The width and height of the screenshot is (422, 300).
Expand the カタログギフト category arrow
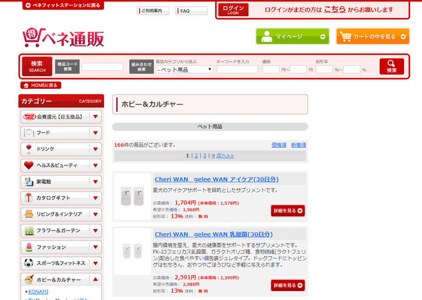click(x=95, y=198)
